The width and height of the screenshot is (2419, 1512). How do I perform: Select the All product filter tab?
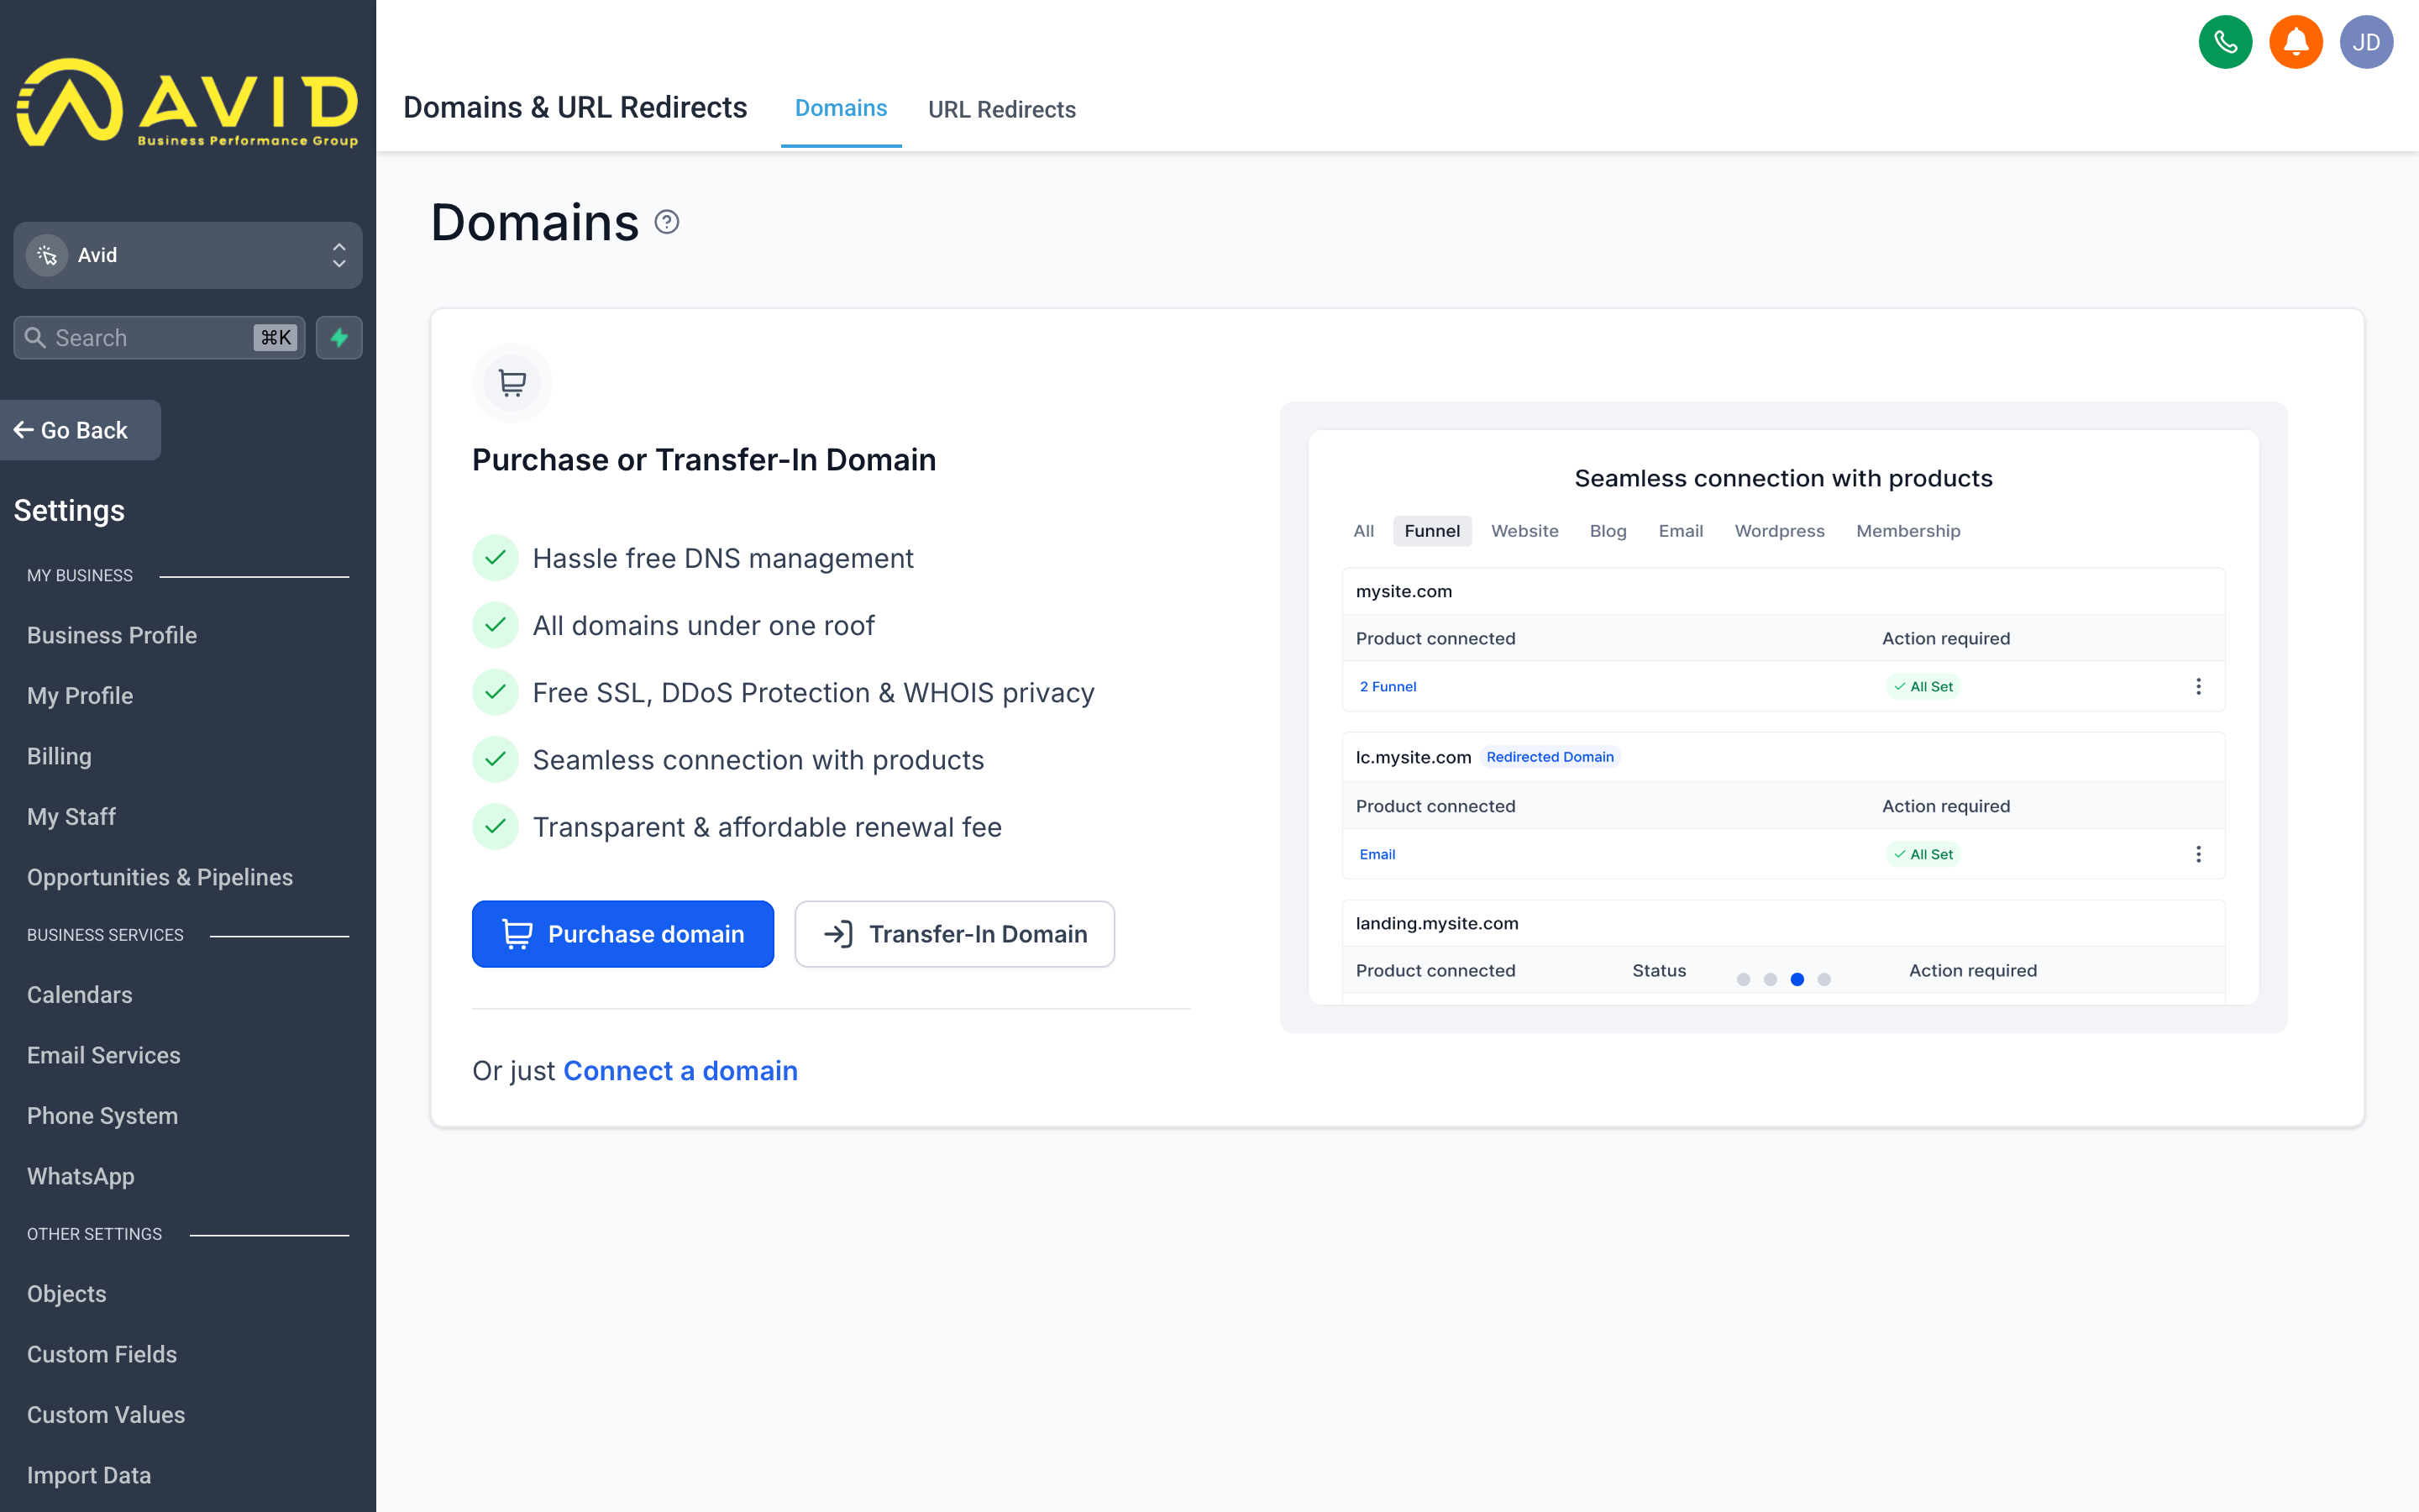[1363, 531]
